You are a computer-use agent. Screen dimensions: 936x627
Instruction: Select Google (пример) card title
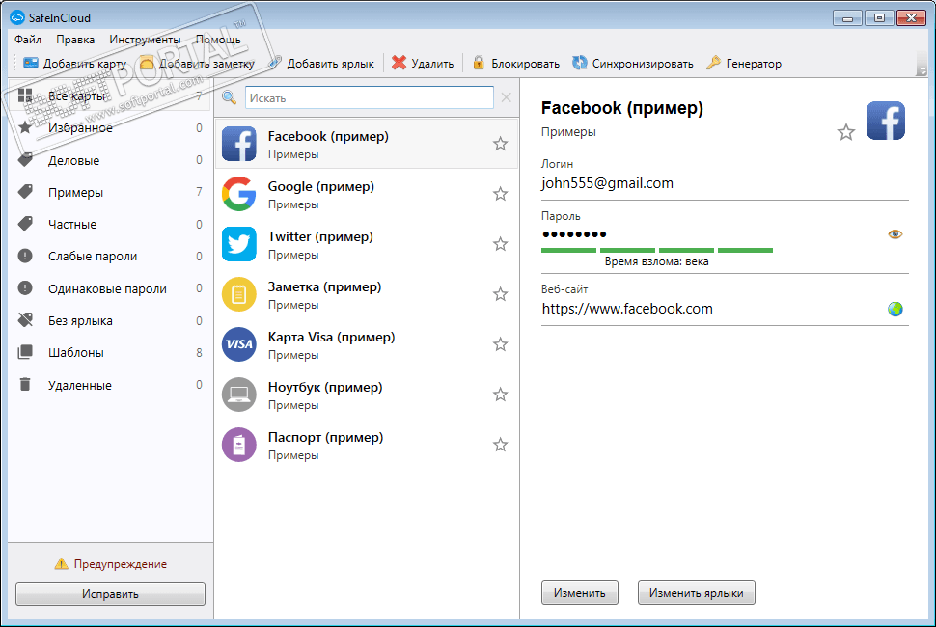click(320, 186)
